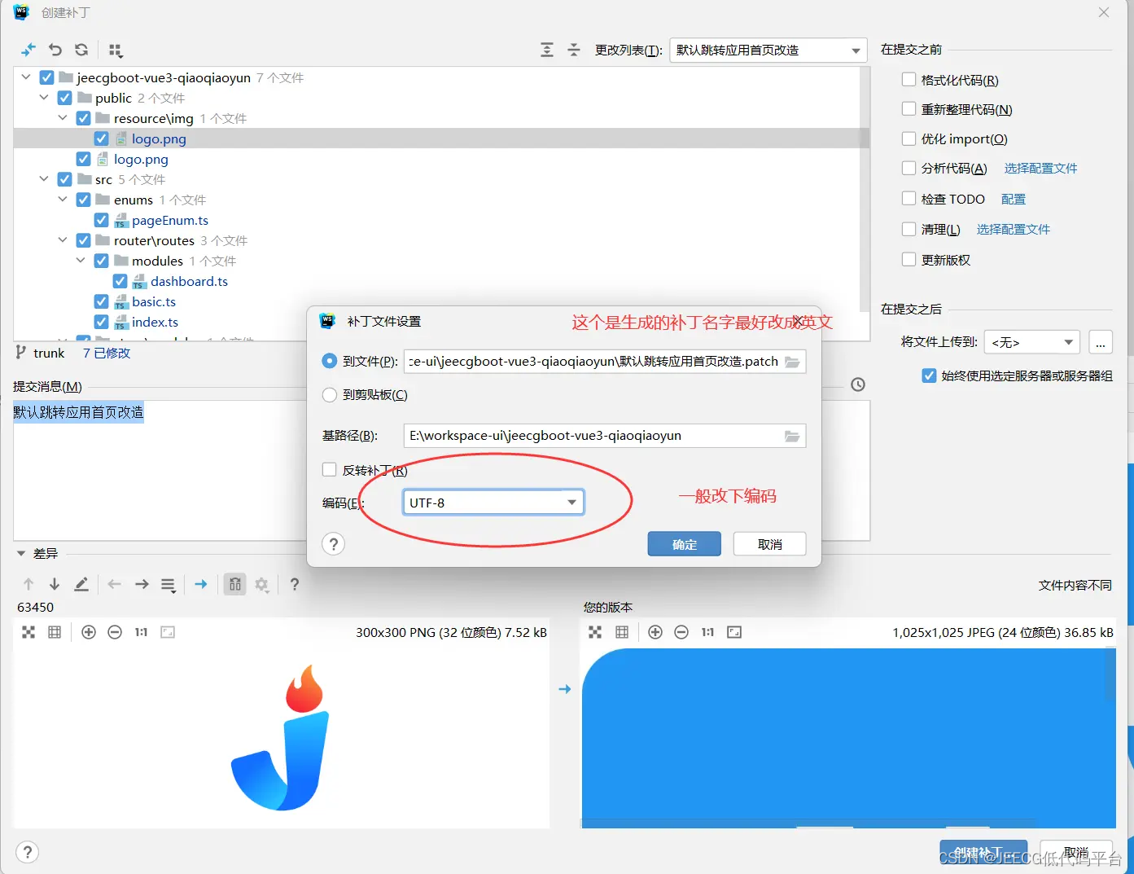The image size is (1134, 874).
Task: Go to the next difference down arrow
Action: pos(55,584)
